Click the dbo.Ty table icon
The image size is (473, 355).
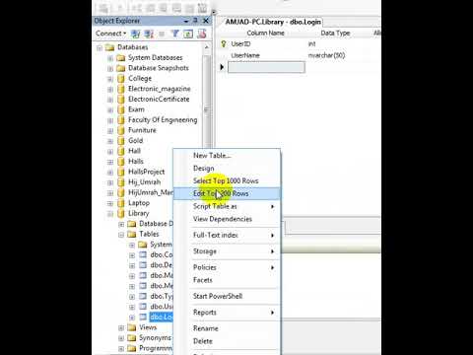point(143,296)
